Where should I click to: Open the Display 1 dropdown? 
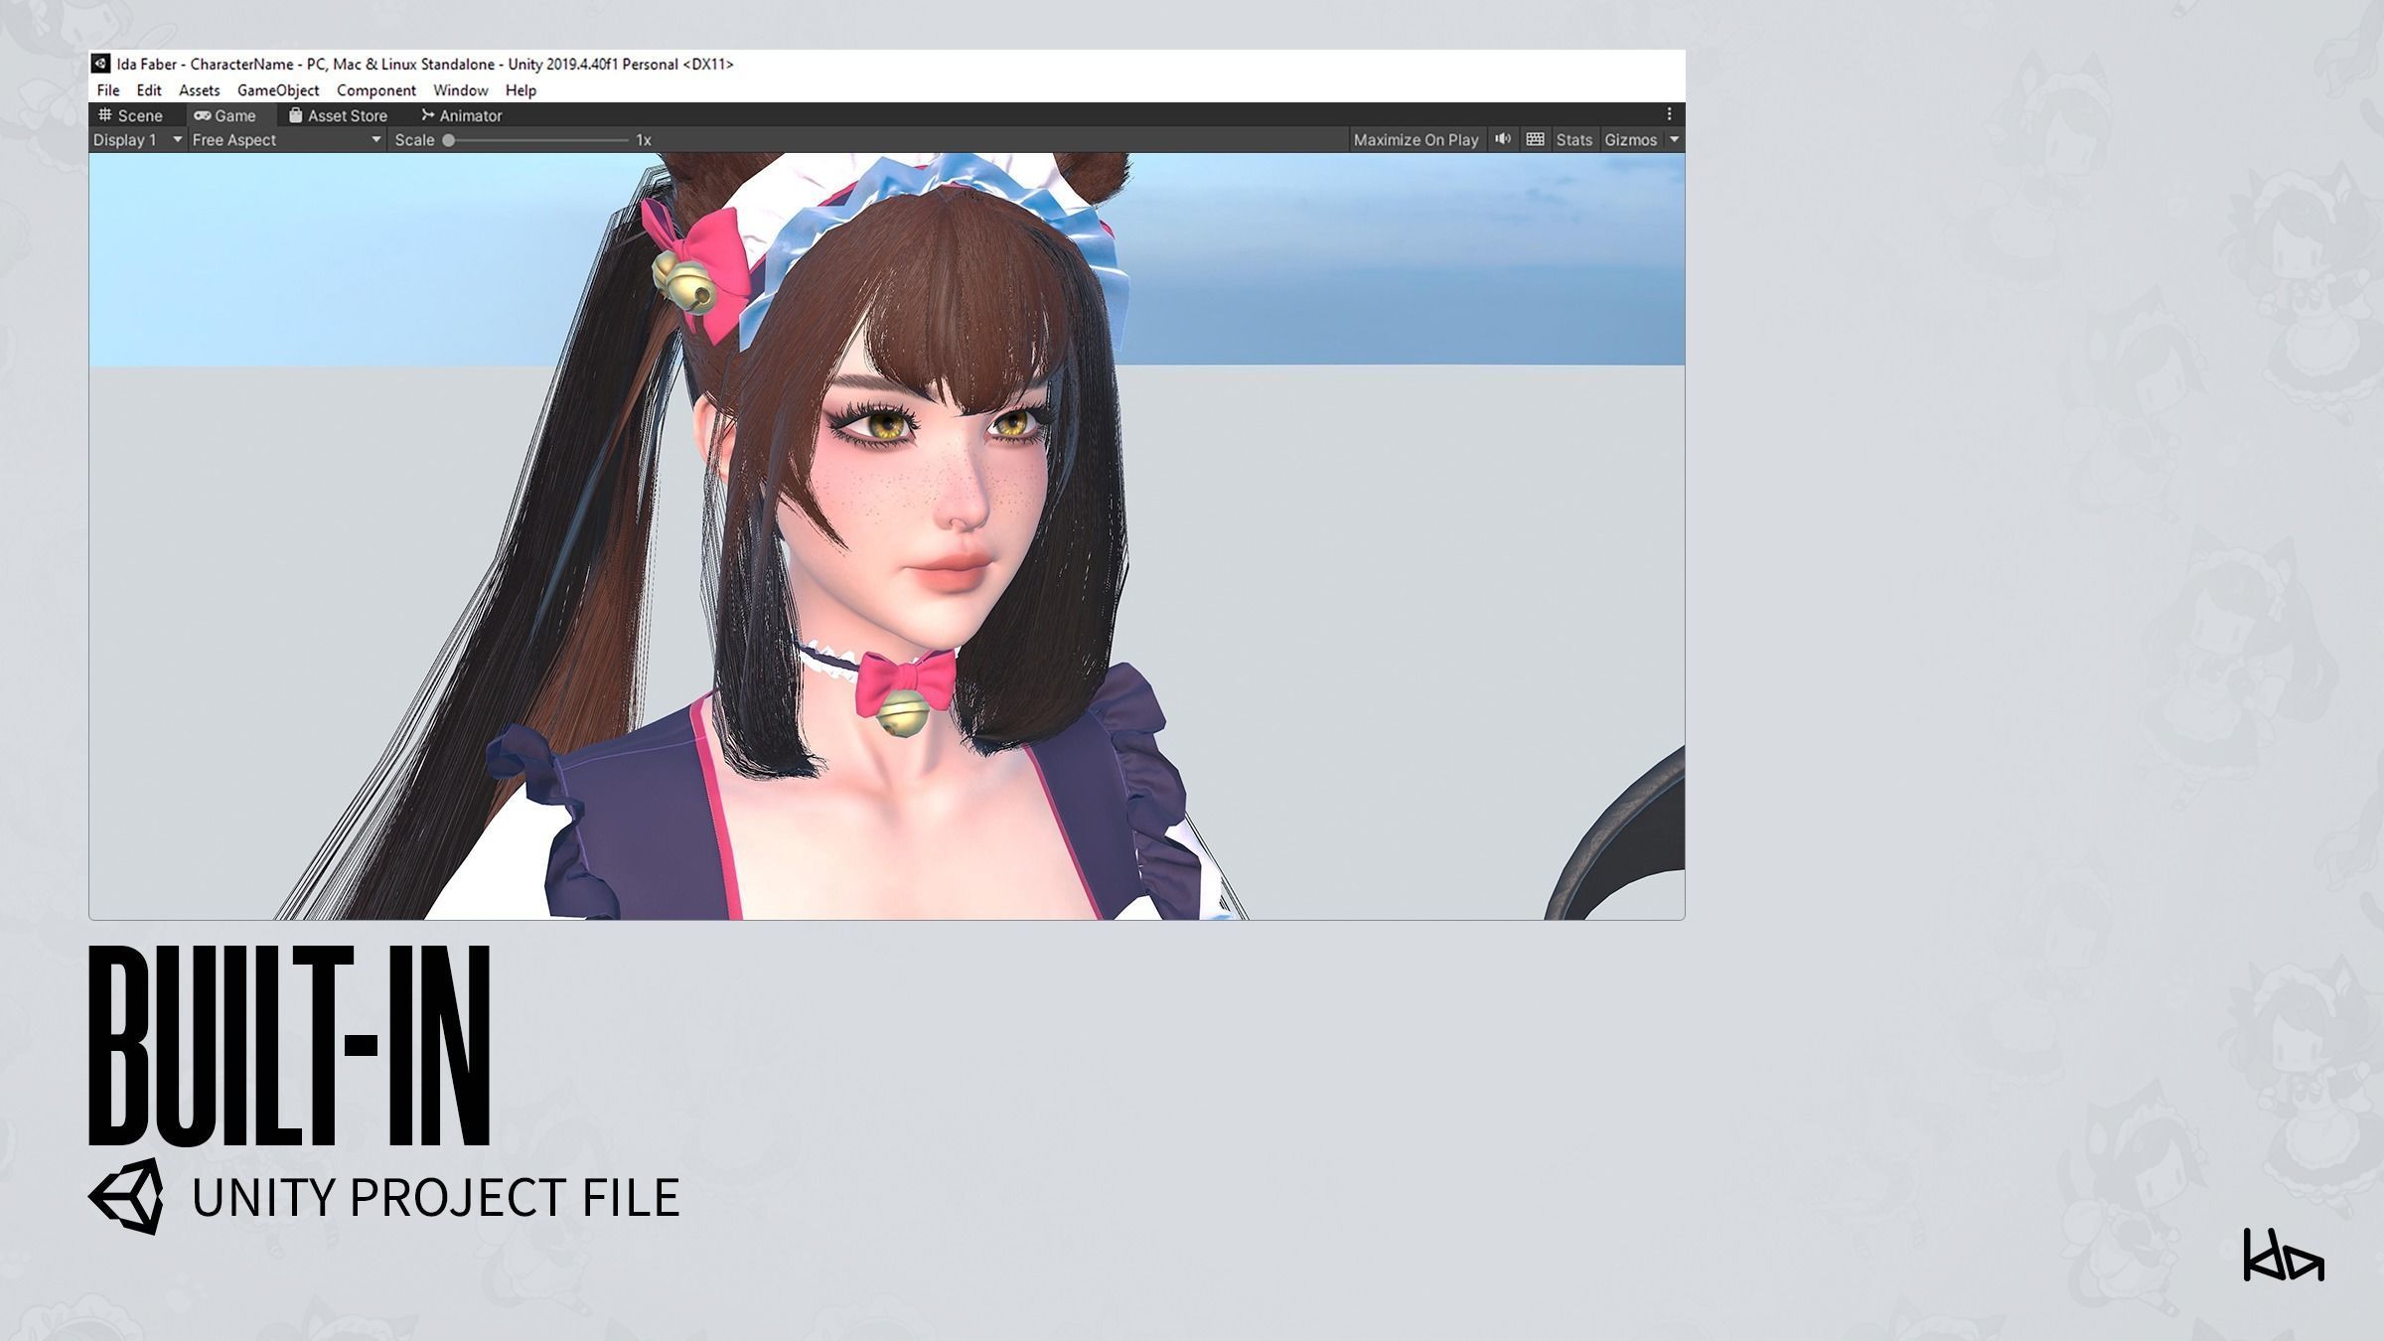[138, 140]
